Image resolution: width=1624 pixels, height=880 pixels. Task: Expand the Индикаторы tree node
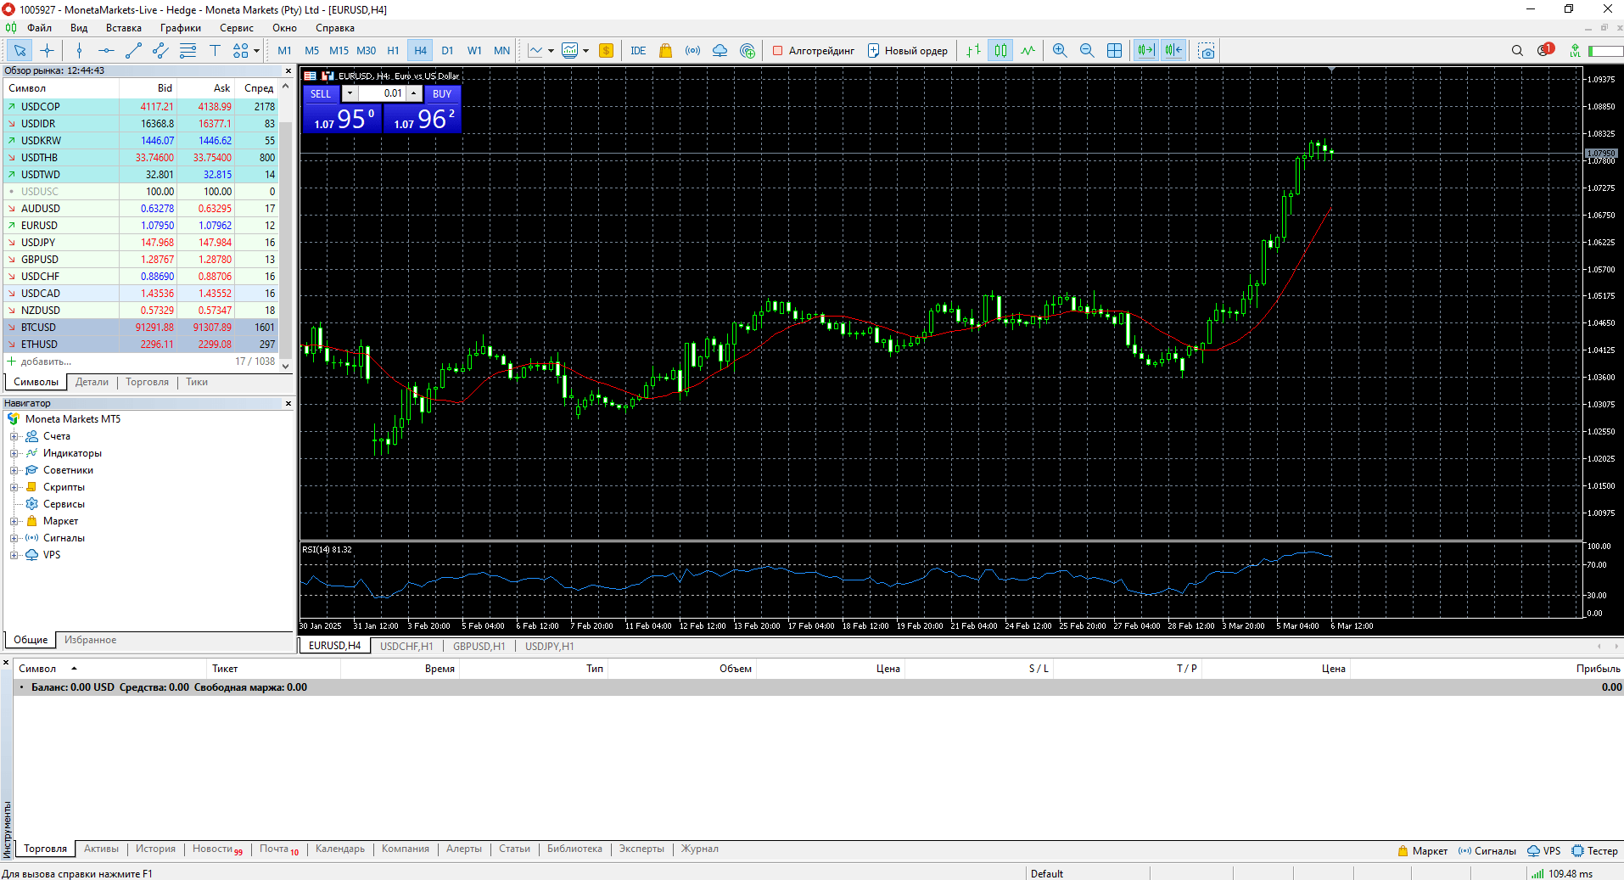tap(14, 453)
